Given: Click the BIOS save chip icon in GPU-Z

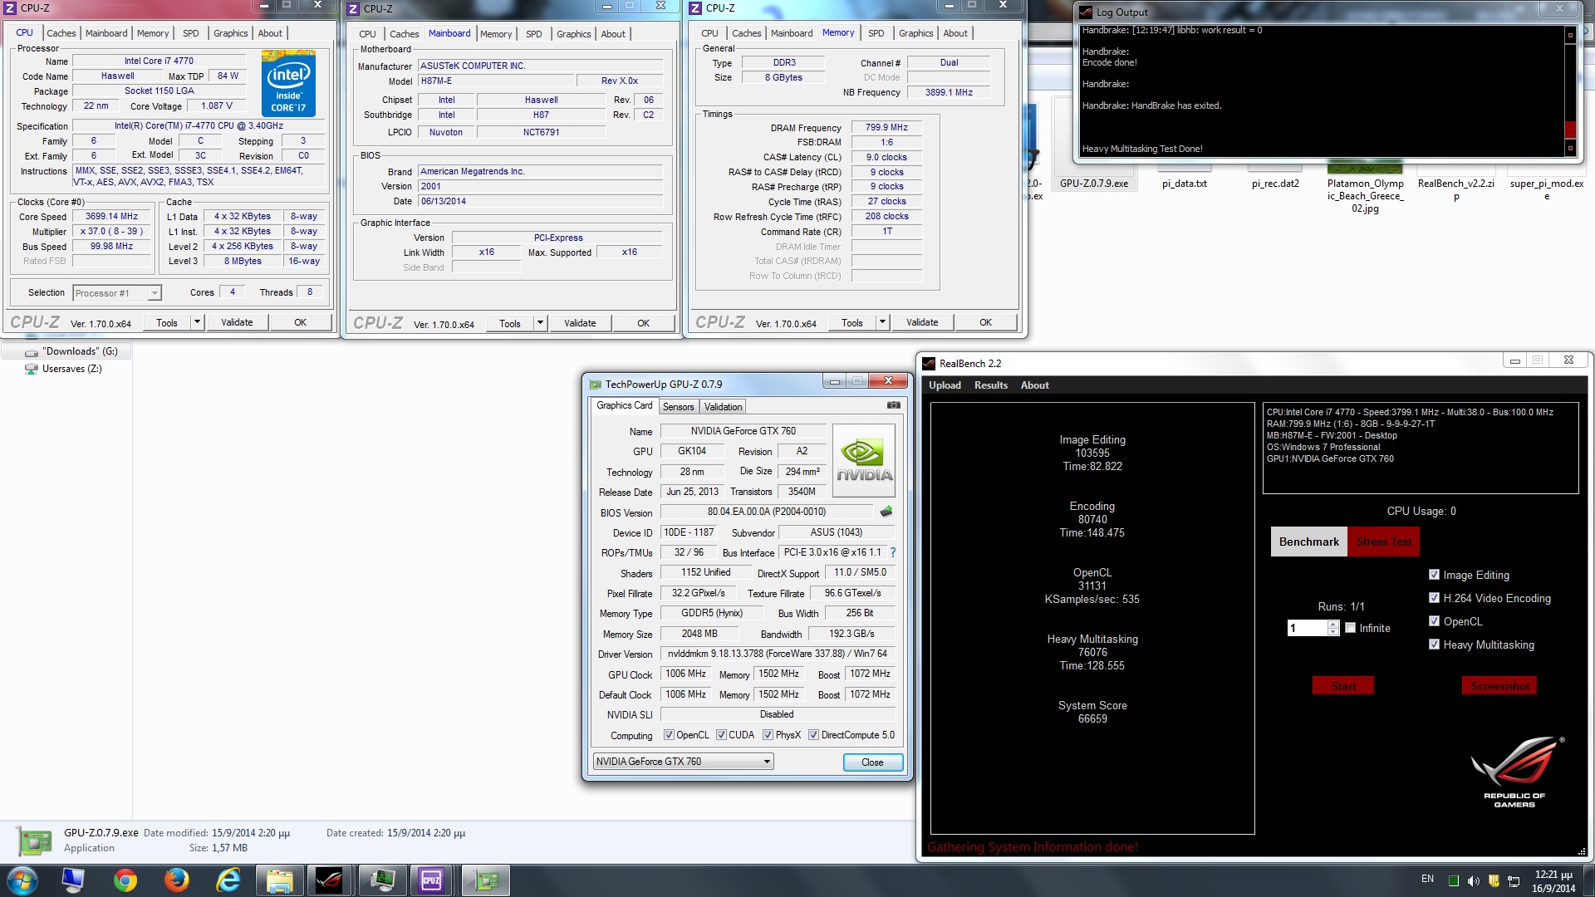Looking at the screenshot, I should pyautogui.click(x=886, y=512).
